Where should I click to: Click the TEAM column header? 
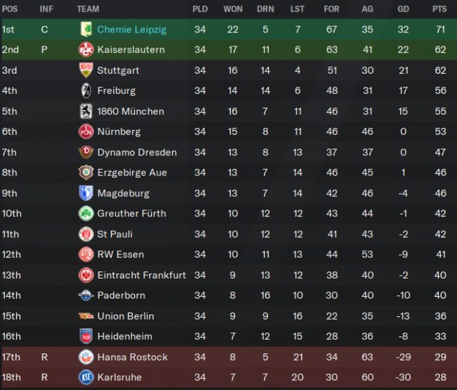click(x=88, y=9)
